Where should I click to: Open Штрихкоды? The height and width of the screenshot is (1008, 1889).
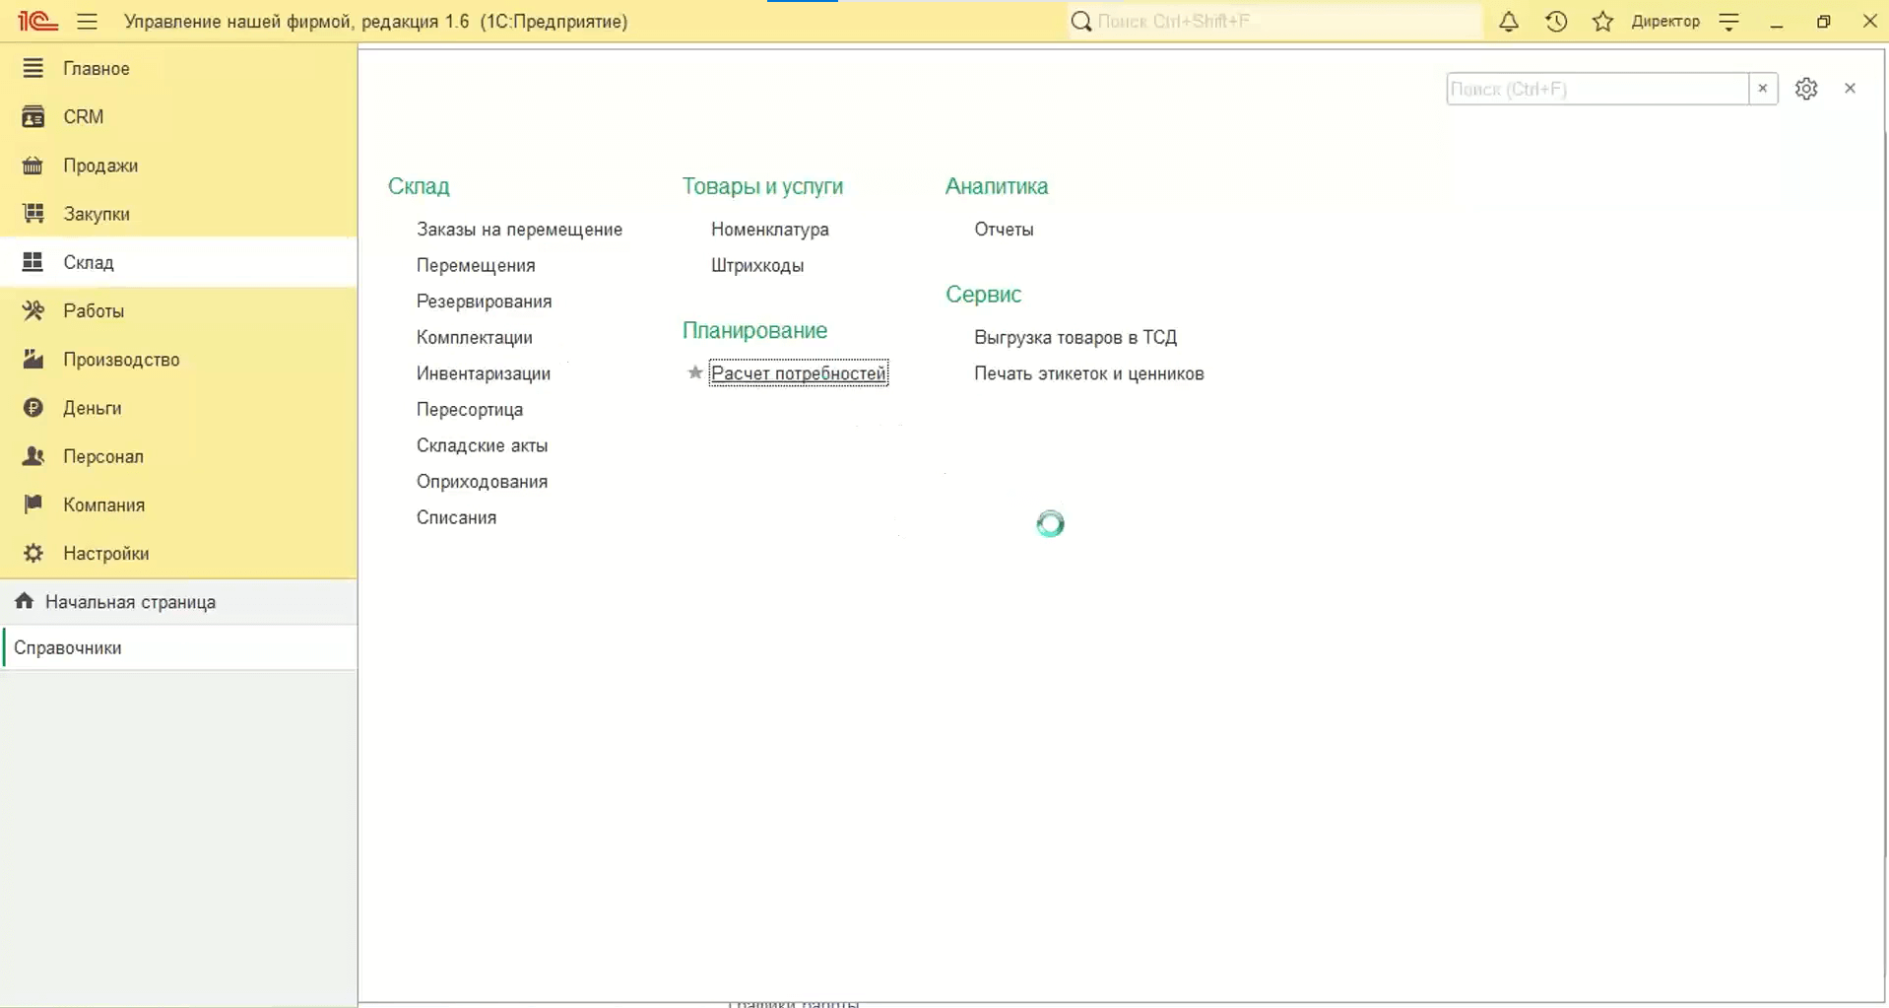tap(757, 265)
